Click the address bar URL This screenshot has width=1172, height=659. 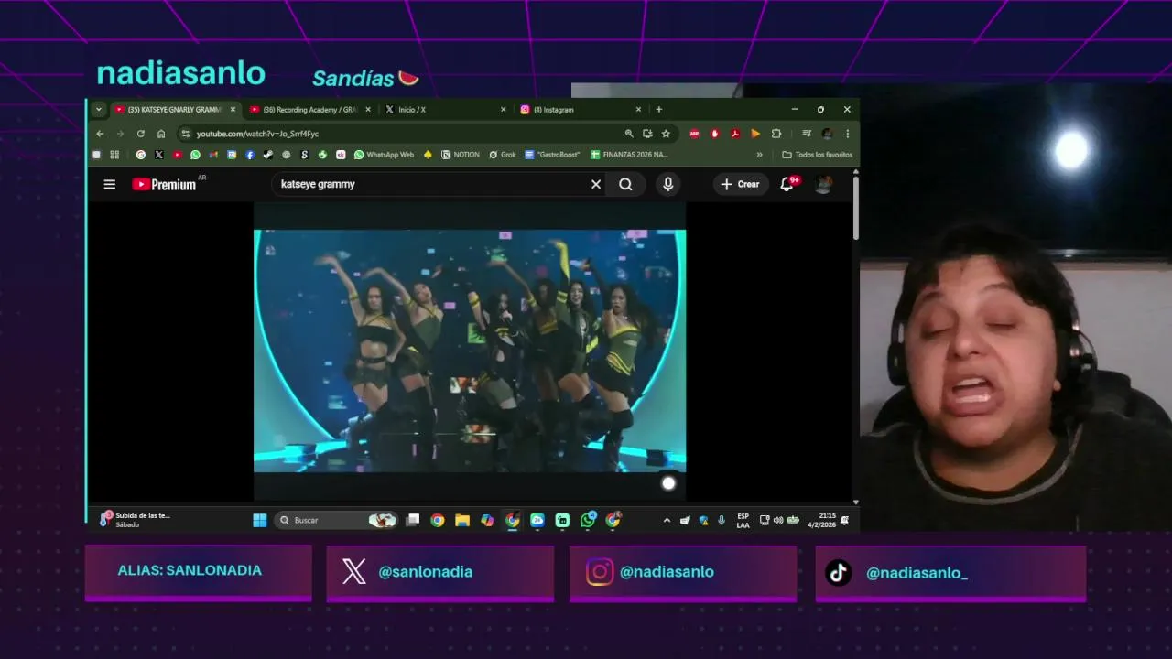coord(257,134)
